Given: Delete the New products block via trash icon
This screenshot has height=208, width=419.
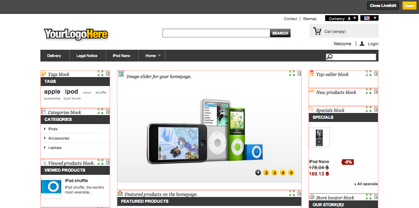Looking at the screenshot, I should coord(376,91).
